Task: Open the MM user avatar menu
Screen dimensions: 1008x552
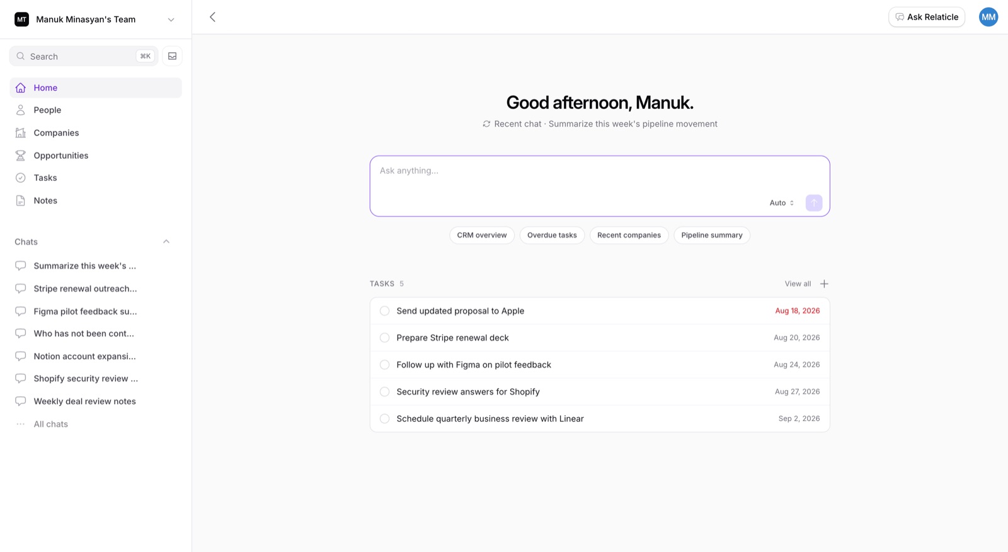Action: click(x=988, y=17)
